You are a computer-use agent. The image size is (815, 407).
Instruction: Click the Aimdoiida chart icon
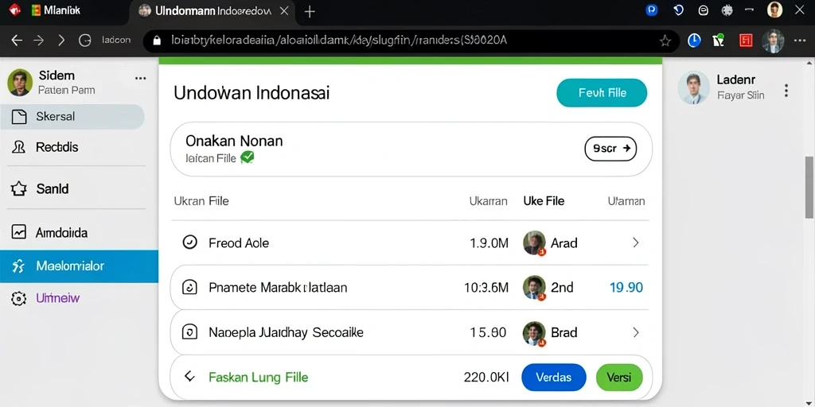click(x=19, y=232)
